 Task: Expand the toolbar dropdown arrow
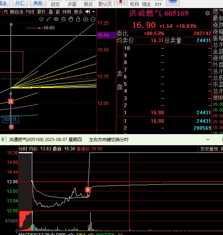tap(94, 12)
